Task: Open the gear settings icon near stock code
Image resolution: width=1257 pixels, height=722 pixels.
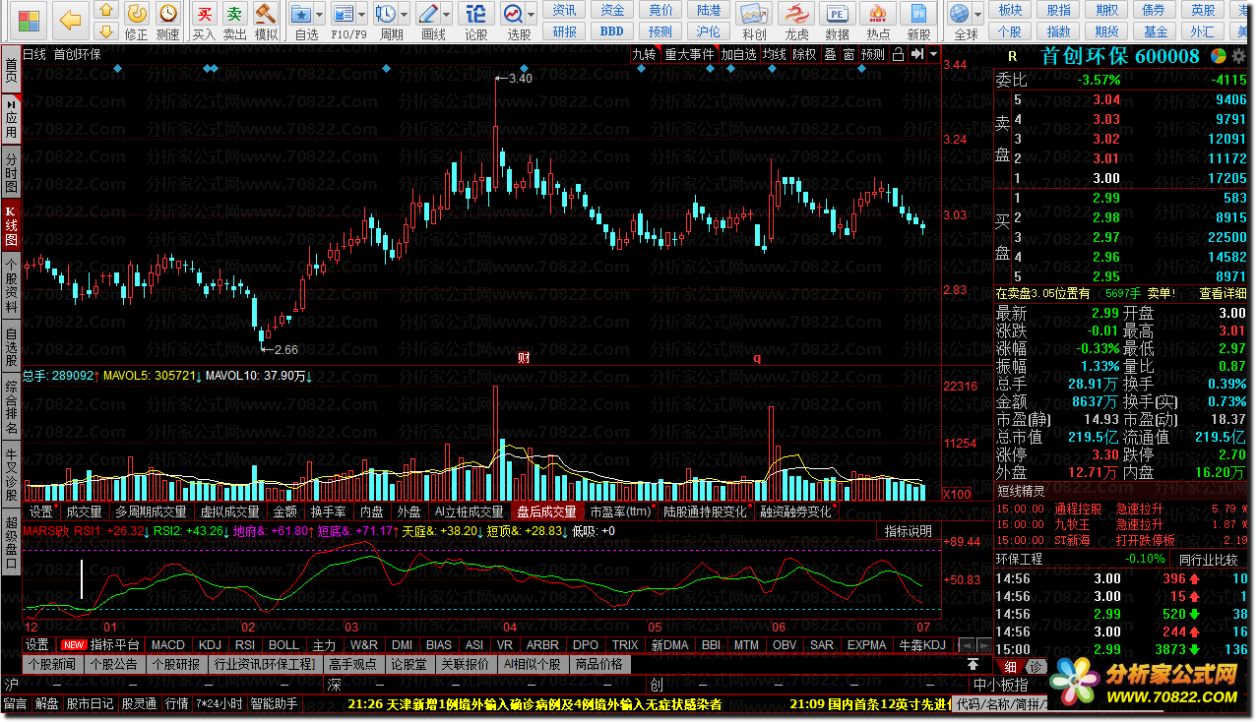Action: pos(1236,56)
